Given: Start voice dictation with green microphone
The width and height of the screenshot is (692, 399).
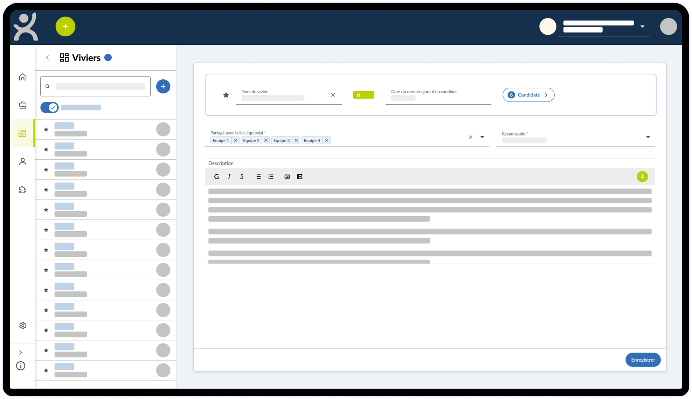Looking at the screenshot, I should pos(642,177).
